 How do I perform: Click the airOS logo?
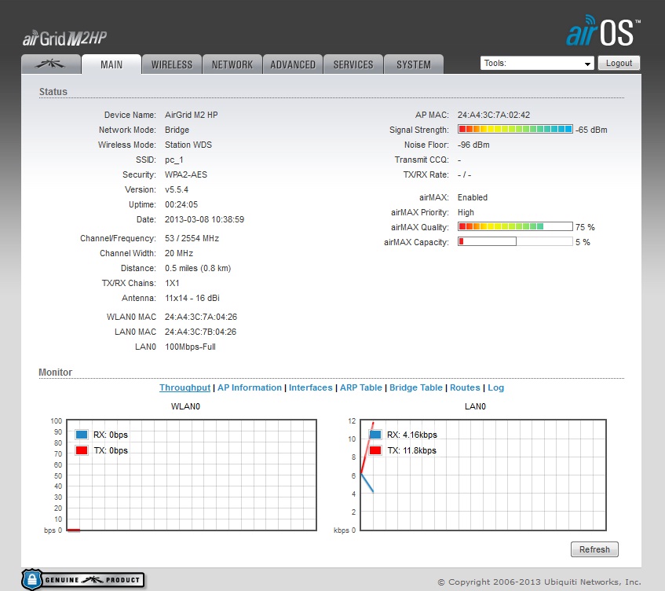point(603,31)
